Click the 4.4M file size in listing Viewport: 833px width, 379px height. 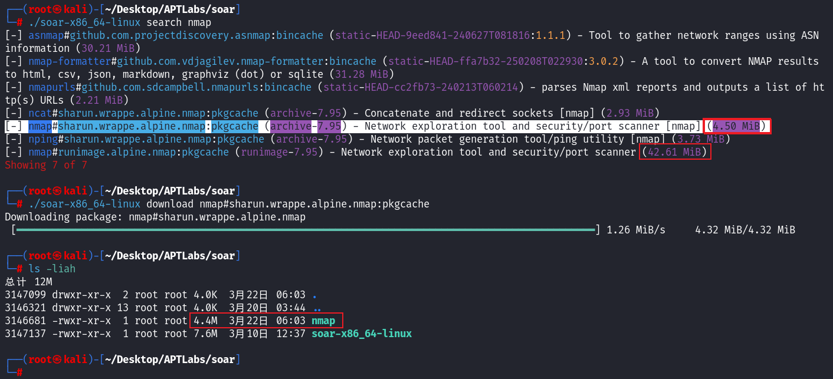pyautogui.click(x=205, y=321)
